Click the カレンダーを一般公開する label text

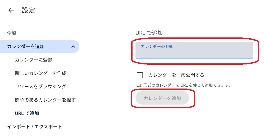tap(176, 75)
